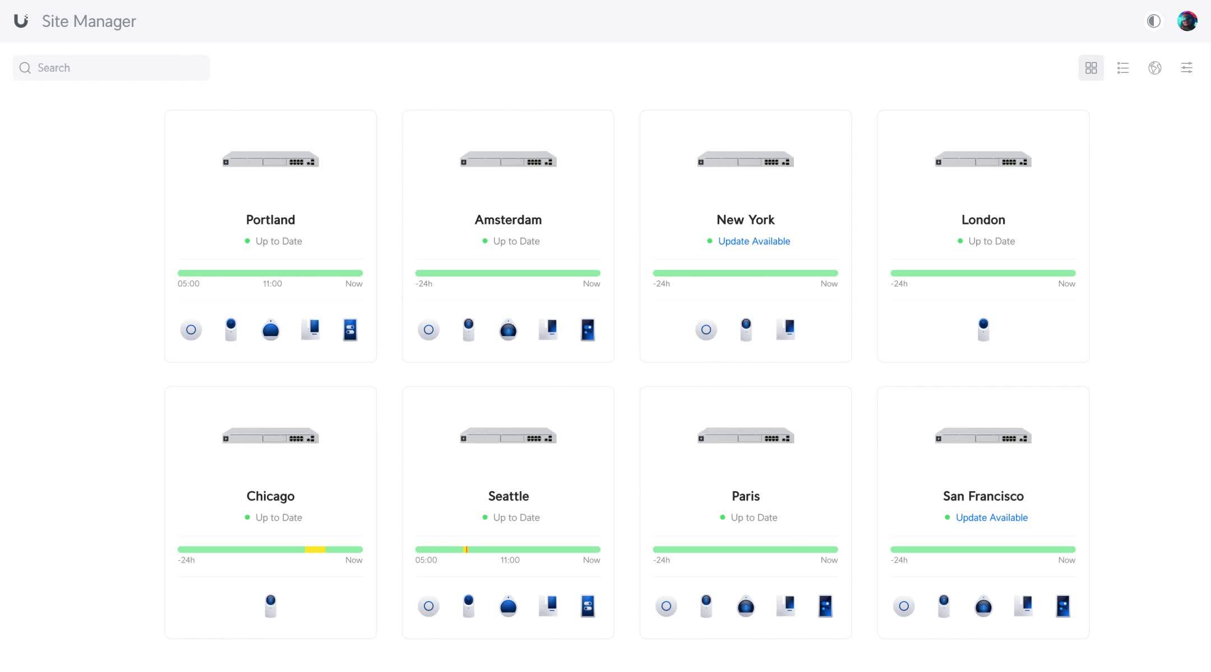Switch to list view
This screenshot has width=1211, height=672.
coord(1123,67)
